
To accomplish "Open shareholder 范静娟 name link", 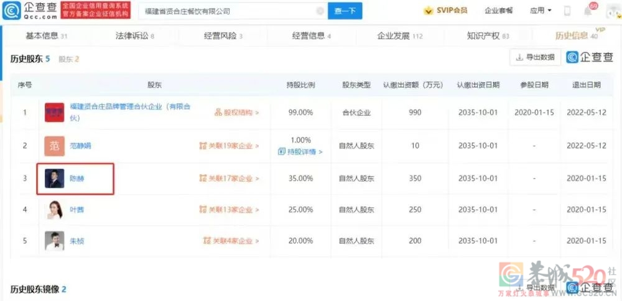I will [x=80, y=146].
